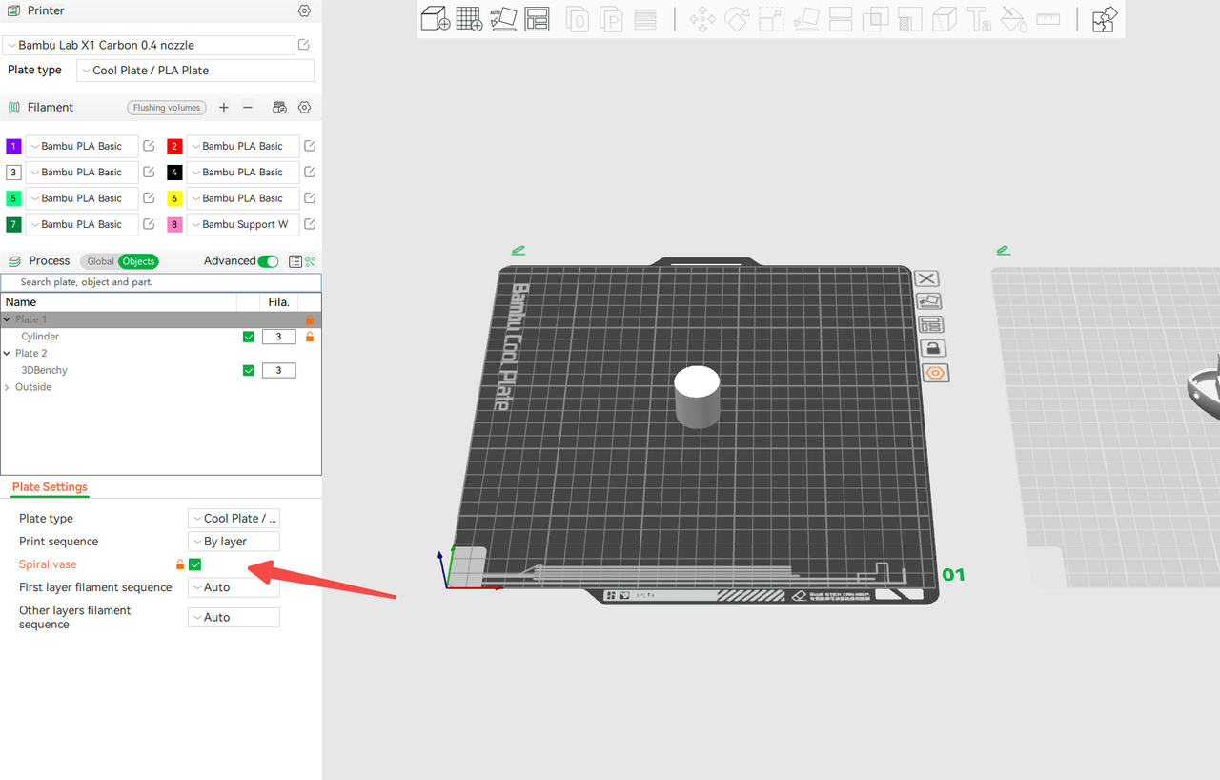Edit the Bambu Lab X1 Carbon preset
This screenshot has width=1220, height=780.
click(x=303, y=45)
